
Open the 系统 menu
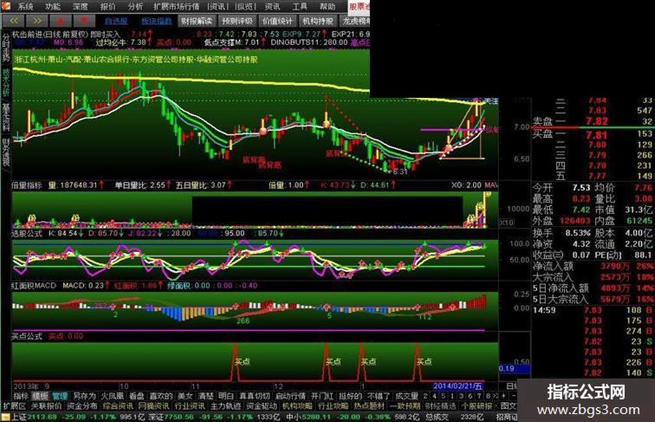(x=26, y=6)
